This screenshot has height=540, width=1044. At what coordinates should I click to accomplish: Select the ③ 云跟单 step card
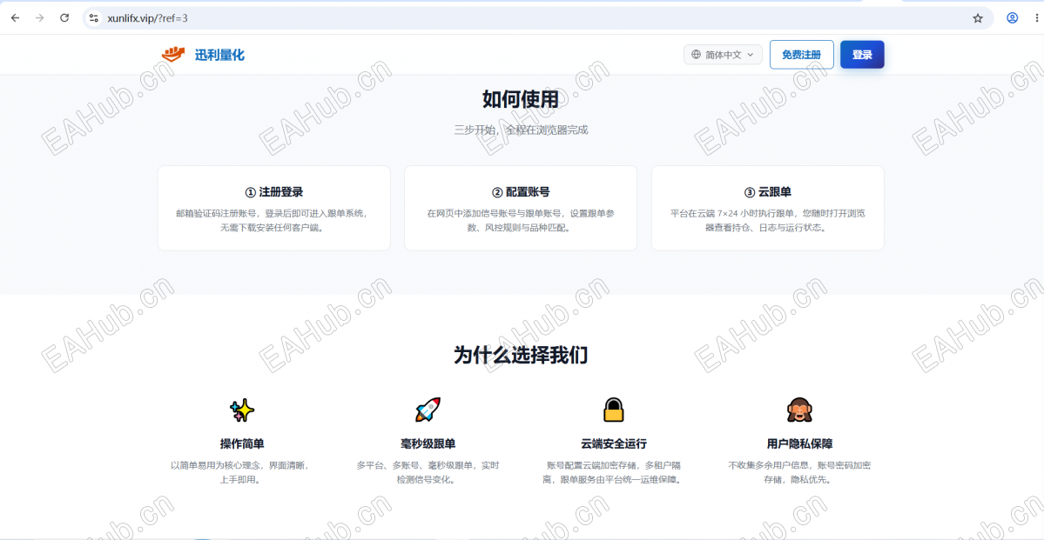pyautogui.click(x=768, y=208)
